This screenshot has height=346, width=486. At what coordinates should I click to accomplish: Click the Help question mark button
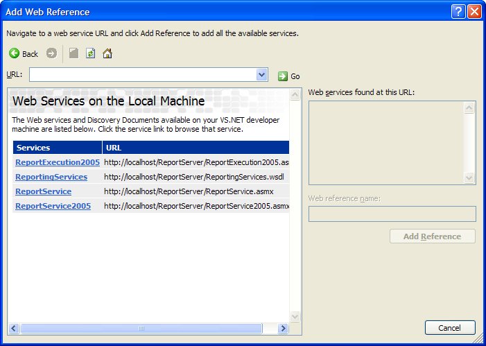pos(458,11)
